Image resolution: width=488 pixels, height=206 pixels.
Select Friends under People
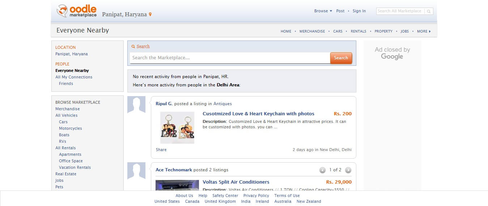[66, 83]
